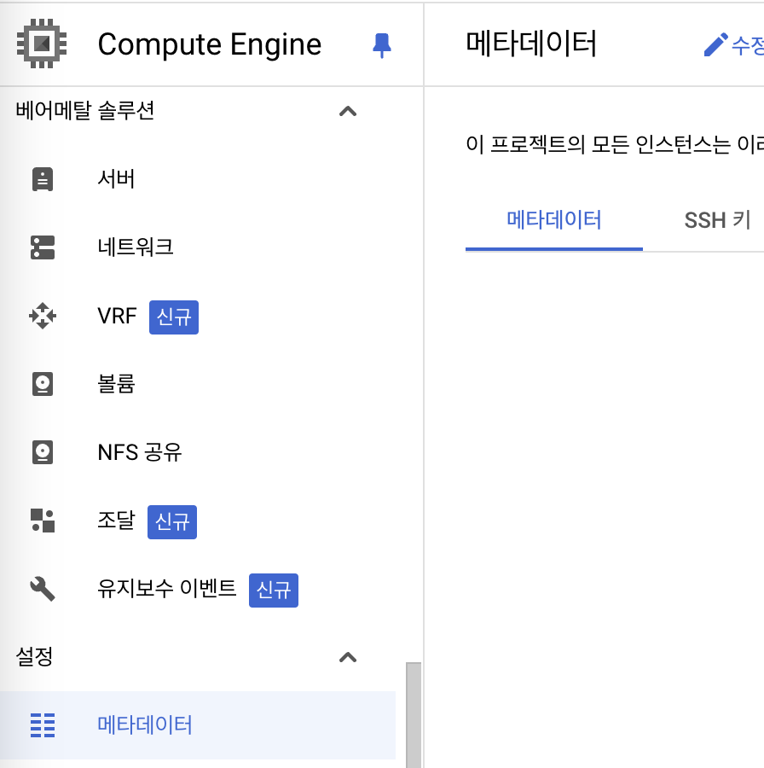The height and width of the screenshot is (768, 764).
Task: Select the 유지보수 이벤트 wrench icon
Action: [x=42, y=590]
